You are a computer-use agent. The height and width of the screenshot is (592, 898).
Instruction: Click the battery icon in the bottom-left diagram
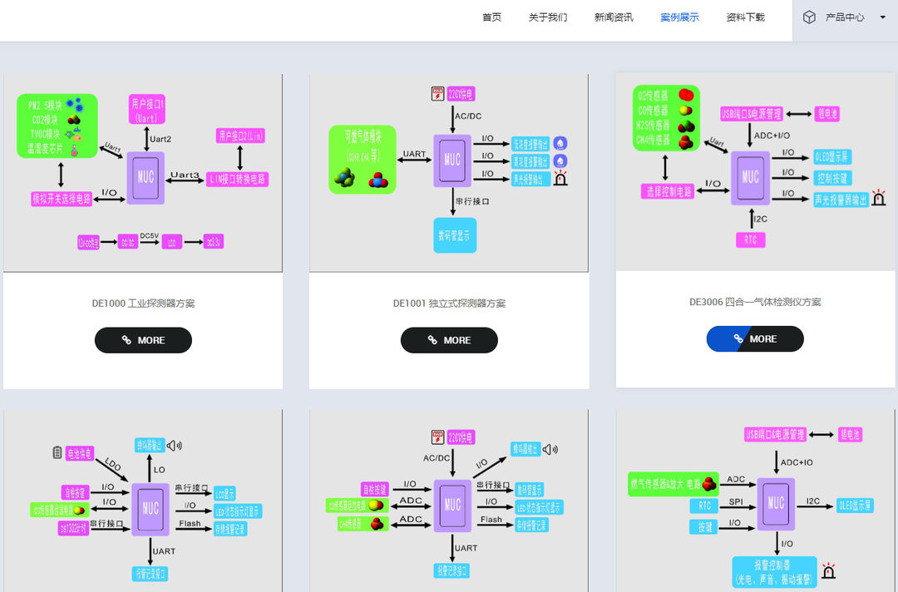coord(57,452)
